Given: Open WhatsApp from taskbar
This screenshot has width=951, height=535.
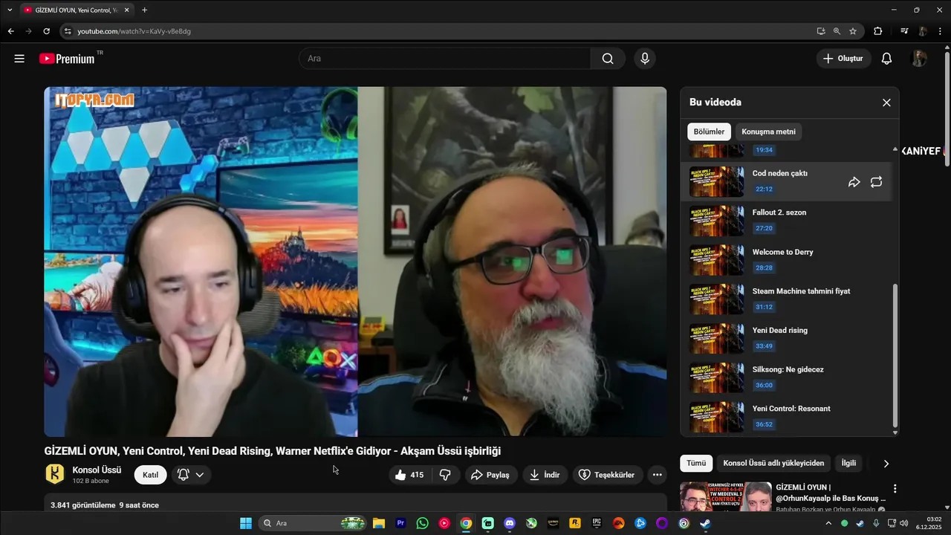Looking at the screenshot, I should click(x=423, y=523).
